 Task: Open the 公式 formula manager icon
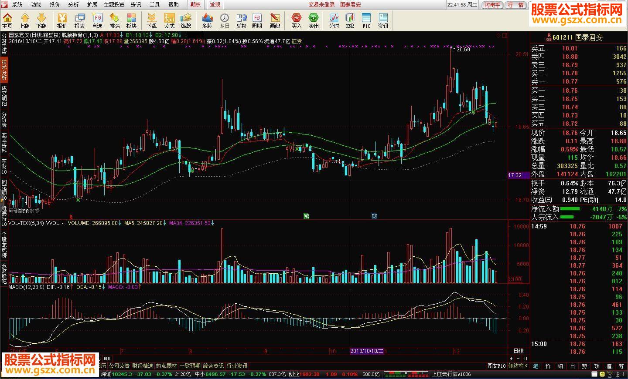tap(169, 20)
